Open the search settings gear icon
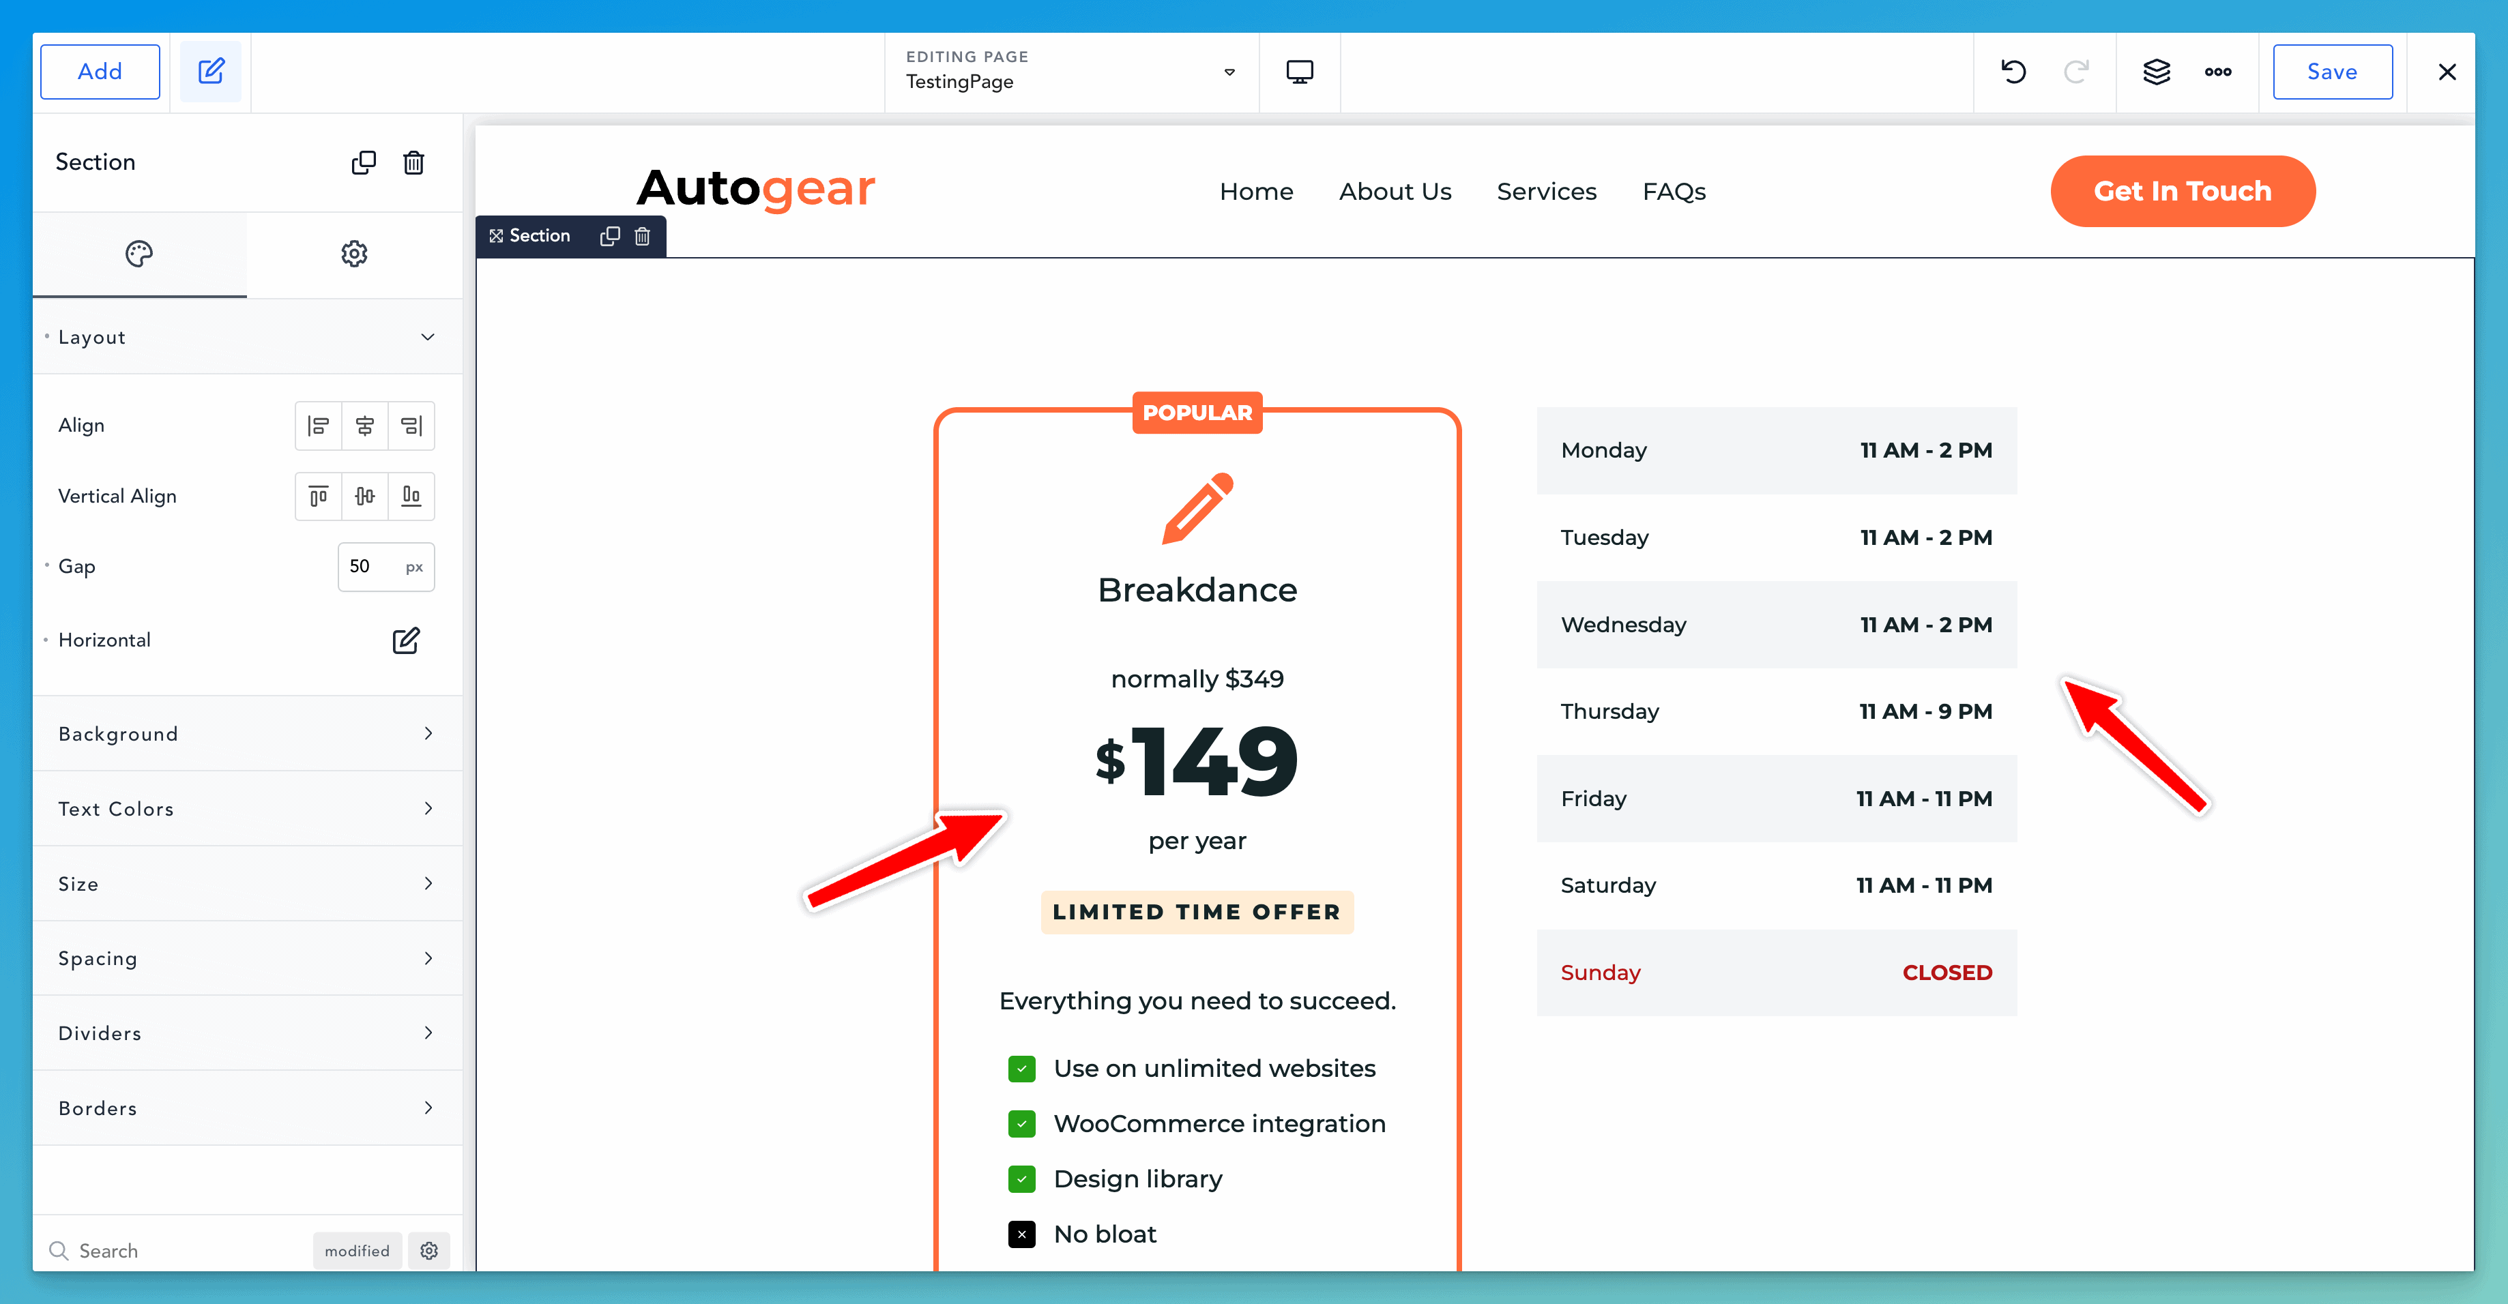 (x=429, y=1251)
